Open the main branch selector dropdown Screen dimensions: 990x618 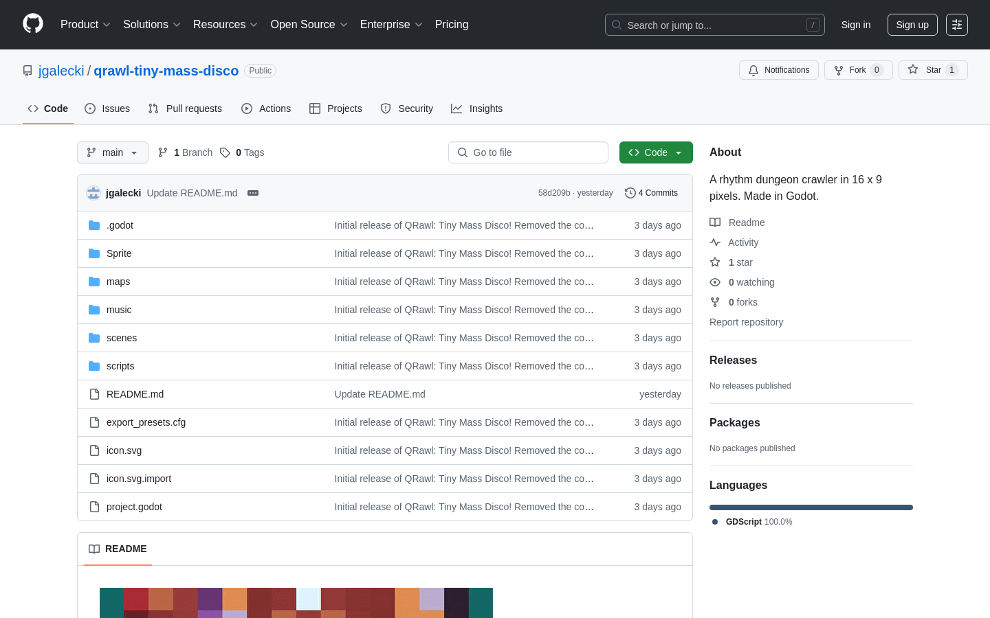[x=113, y=152]
